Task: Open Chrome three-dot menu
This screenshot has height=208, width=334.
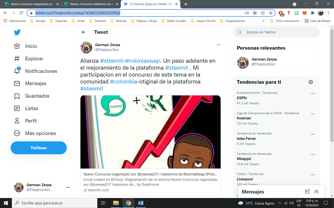Action: tap(329, 13)
